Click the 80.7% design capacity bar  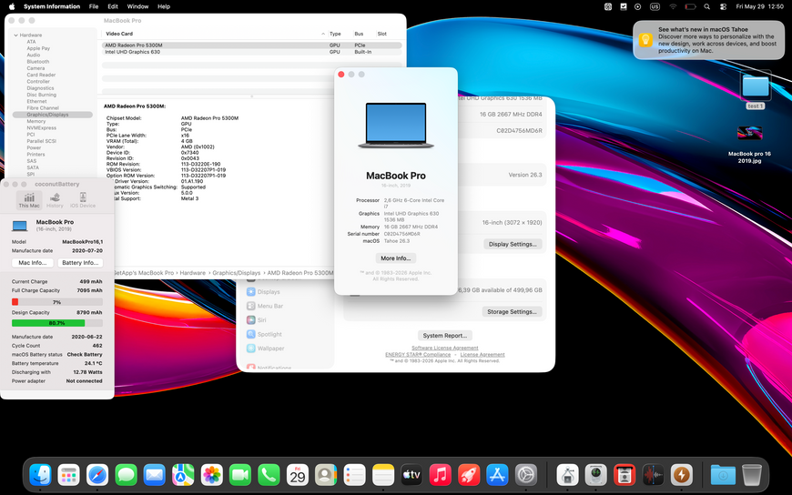pyautogui.click(x=57, y=323)
